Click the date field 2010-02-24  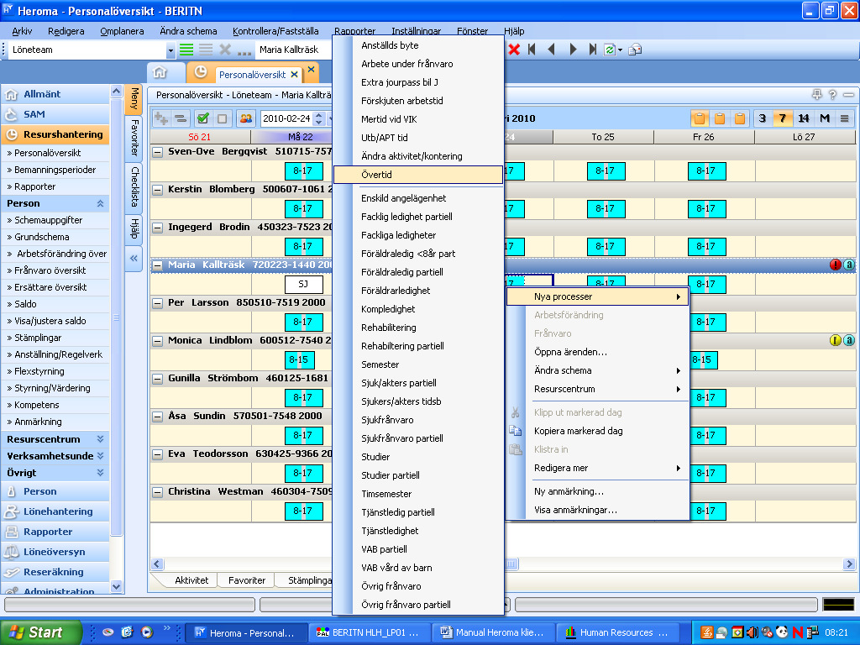tap(286, 118)
